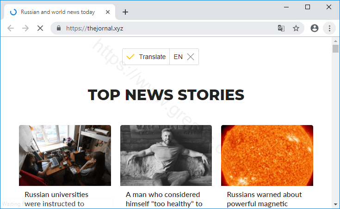Open the sun magnetic storm thumbnail
The height and width of the screenshot is (209, 340).
[x=267, y=155]
